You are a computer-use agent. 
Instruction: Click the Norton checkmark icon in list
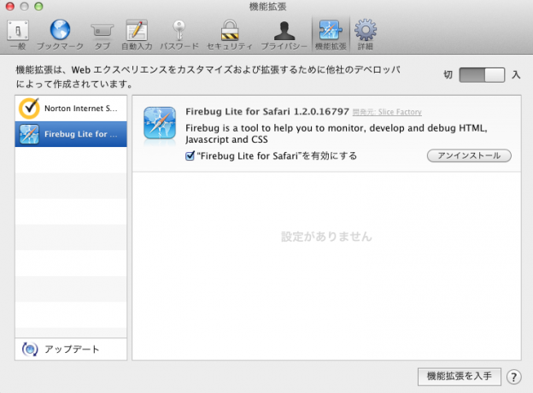pos(29,109)
